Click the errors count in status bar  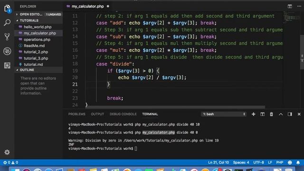click(x=7, y=162)
